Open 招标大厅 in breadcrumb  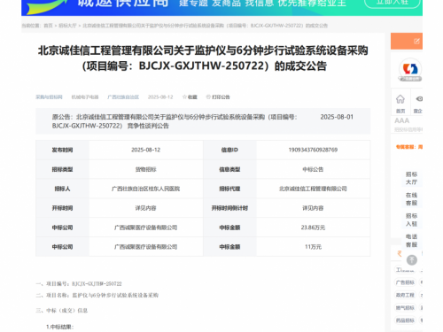[x=67, y=26]
